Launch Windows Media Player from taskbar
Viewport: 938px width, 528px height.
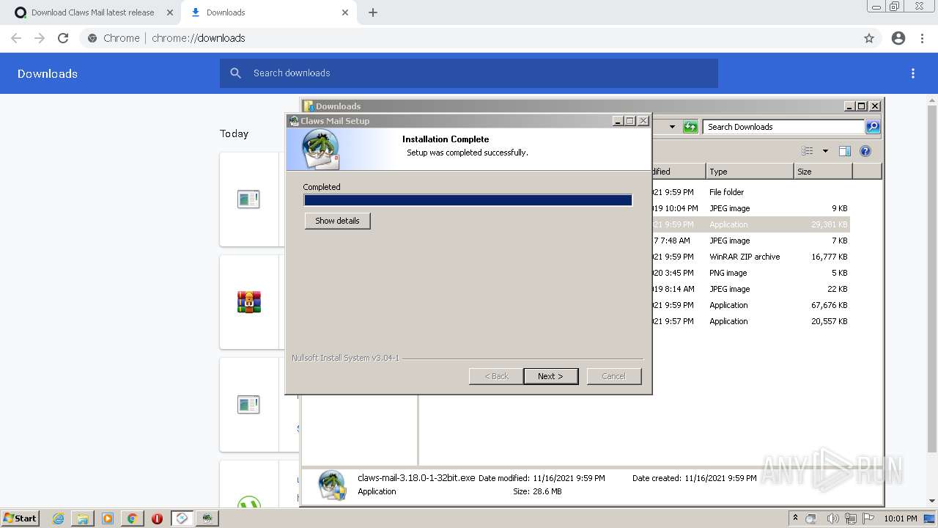click(x=108, y=518)
